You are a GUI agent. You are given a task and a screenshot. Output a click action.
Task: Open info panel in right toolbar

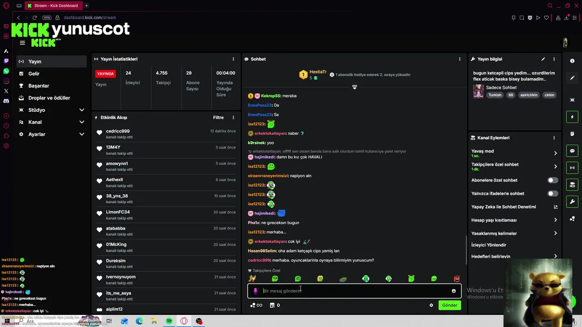[x=572, y=61]
